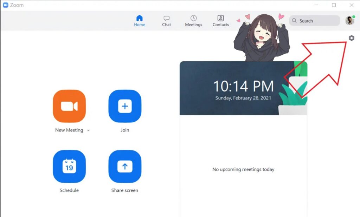
Task: Open the Settings gear icon
Action: tap(351, 38)
